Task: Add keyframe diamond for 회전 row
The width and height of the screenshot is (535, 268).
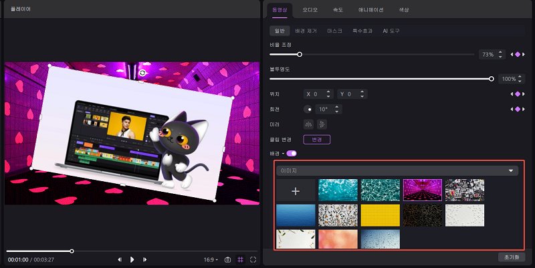Action: pyautogui.click(x=518, y=109)
